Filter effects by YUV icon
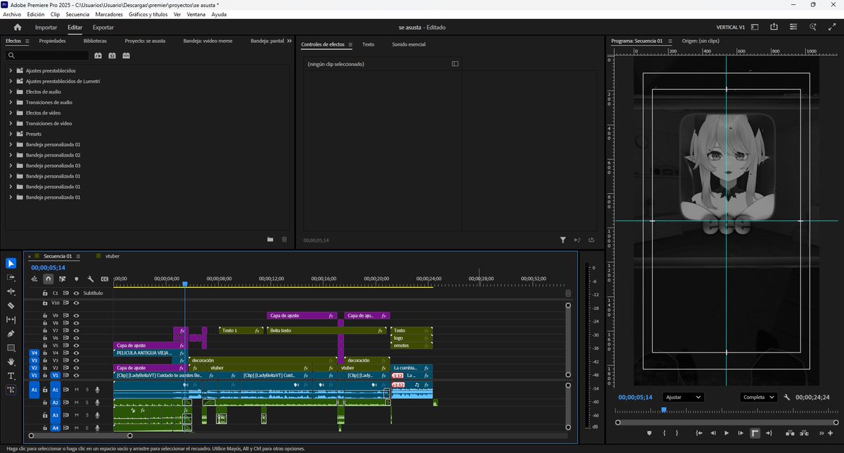Viewport: 844px width, 453px height. tap(127, 55)
